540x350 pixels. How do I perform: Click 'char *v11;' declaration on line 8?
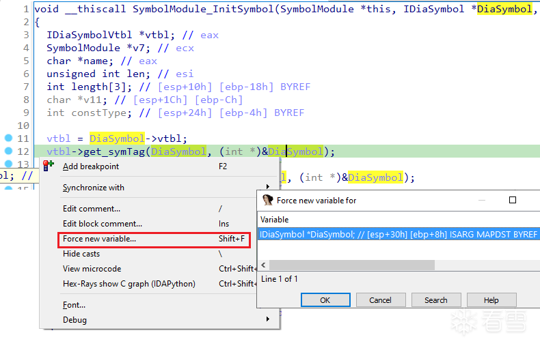[77, 100]
